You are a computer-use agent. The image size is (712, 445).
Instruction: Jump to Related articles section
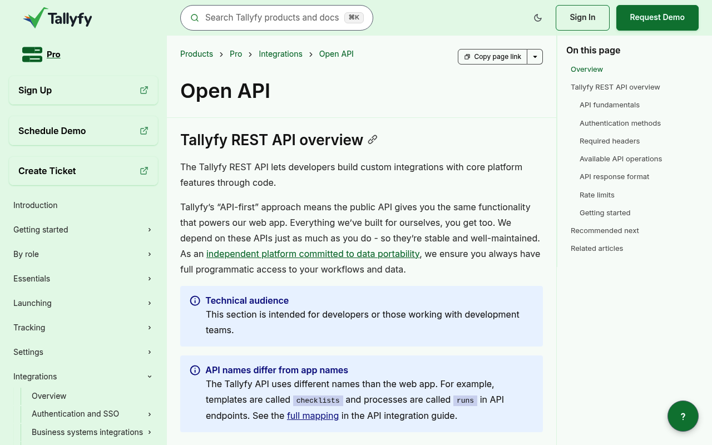click(x=597, y=249)
